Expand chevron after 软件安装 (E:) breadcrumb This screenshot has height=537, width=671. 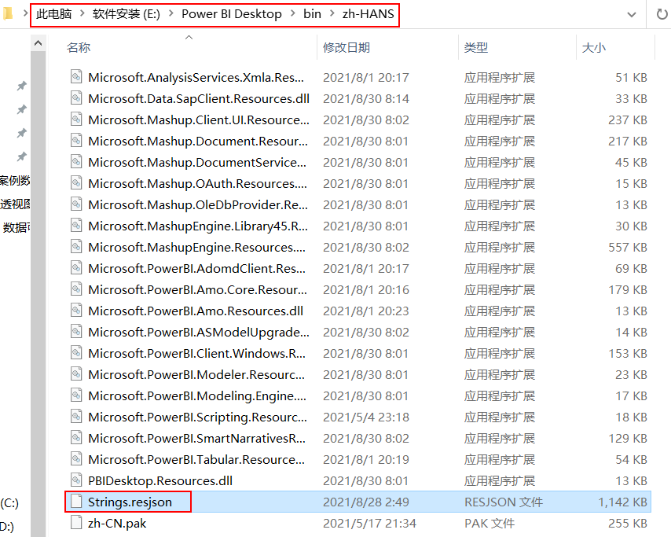click(x=171, y=13)
